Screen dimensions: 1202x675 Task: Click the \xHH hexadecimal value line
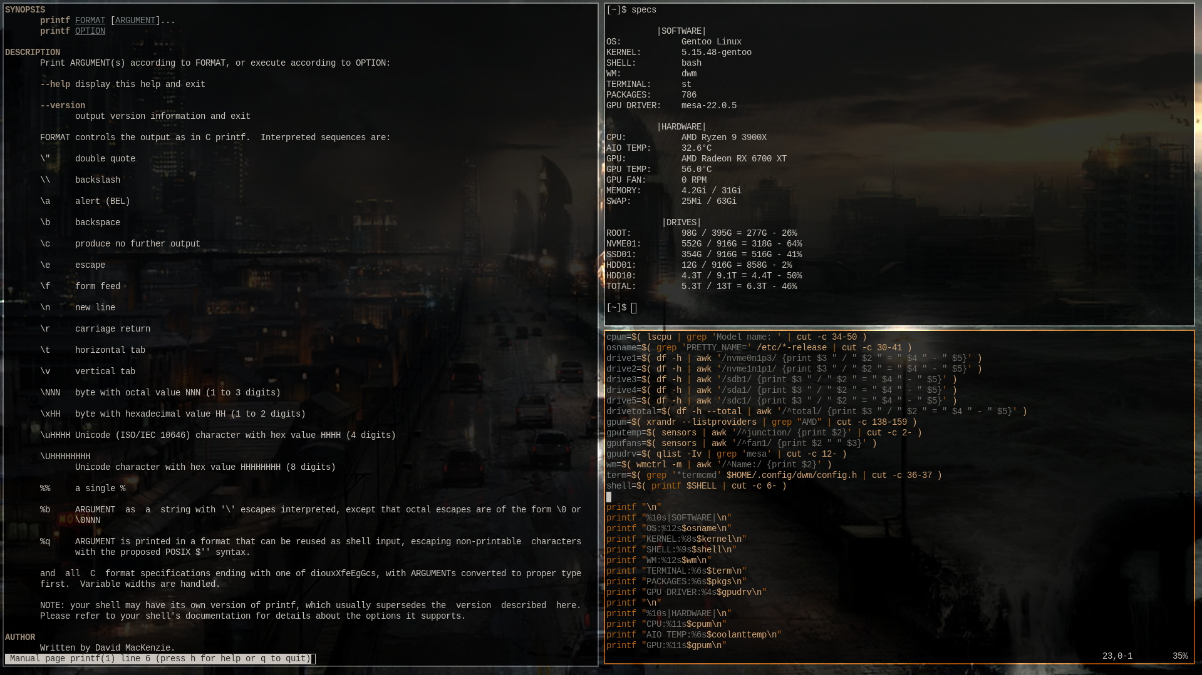[x=173, y=414]
